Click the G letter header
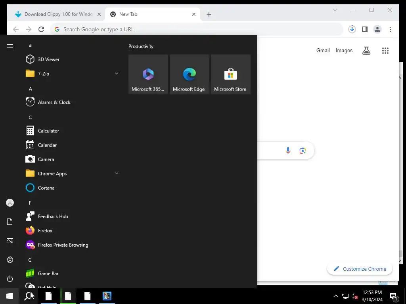406x304 pixels. [x=30, y=260]
